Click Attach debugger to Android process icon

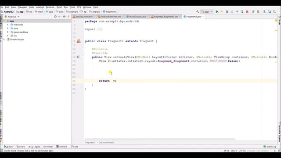coord(242,12)
